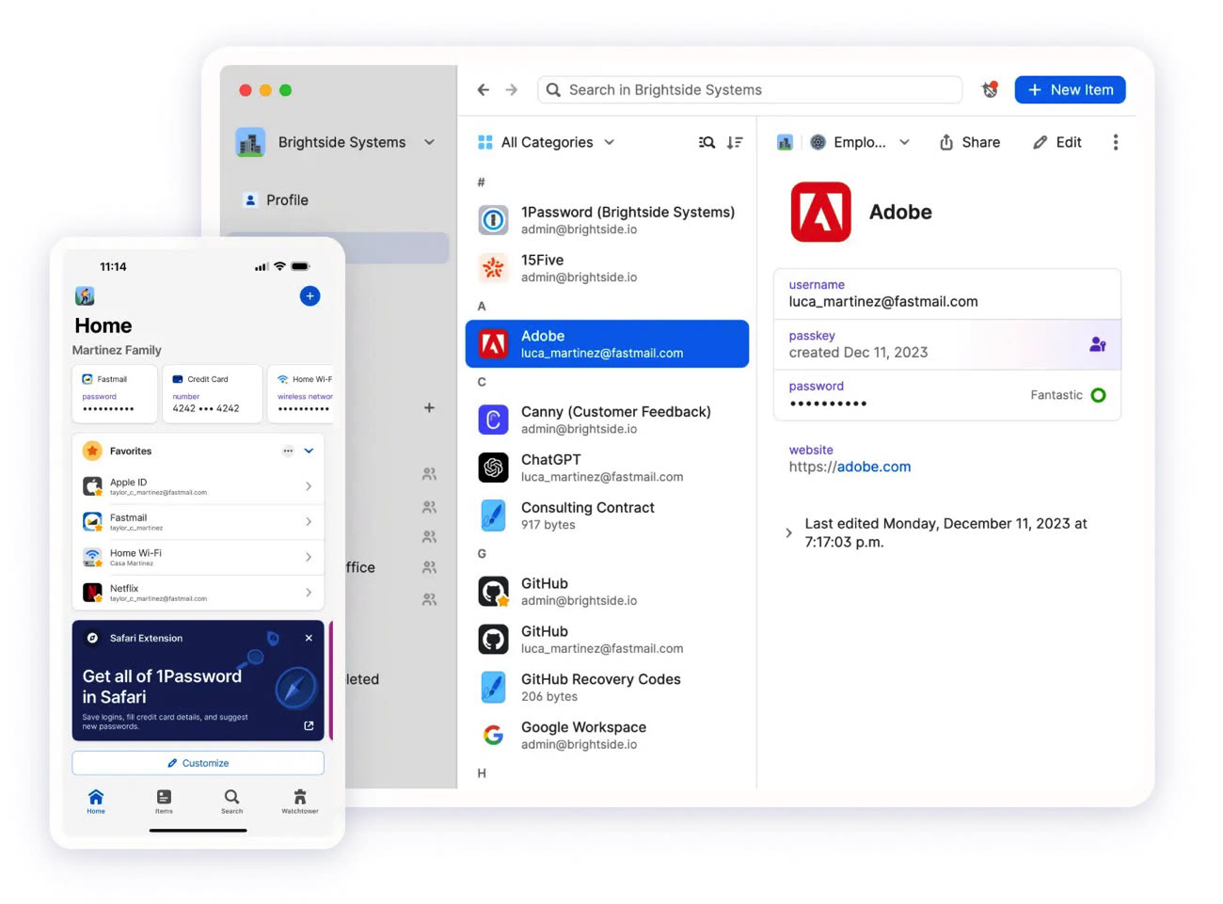Click the Share button in item toolbar
The image size is (1223, 904).
click(x=969, y=142)
